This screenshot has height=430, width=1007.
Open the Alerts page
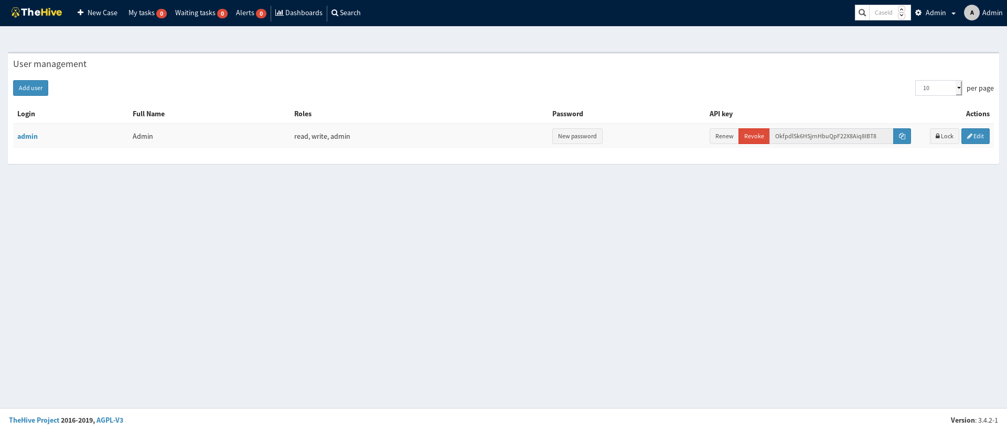251,13
